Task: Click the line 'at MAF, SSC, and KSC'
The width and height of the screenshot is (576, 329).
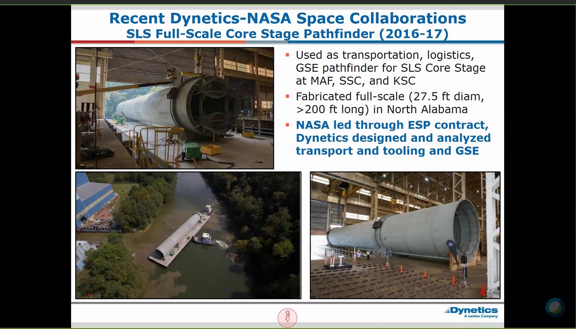Action: 356,81
